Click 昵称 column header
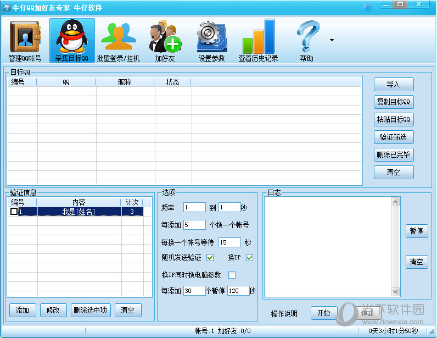This screenshot has width=437, height=338. point(125,82)
